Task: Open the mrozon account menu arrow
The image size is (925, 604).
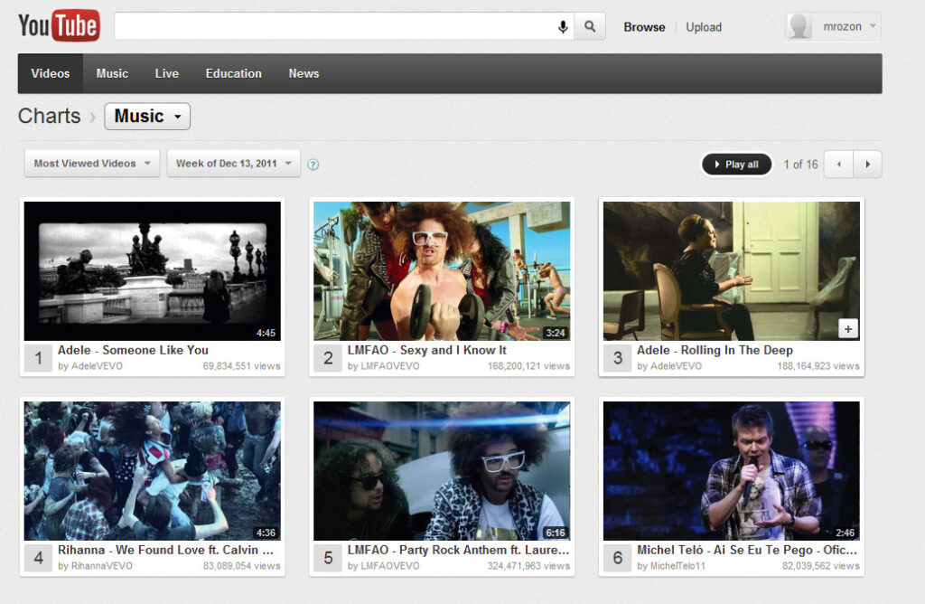Action: [x=872, y=26]
